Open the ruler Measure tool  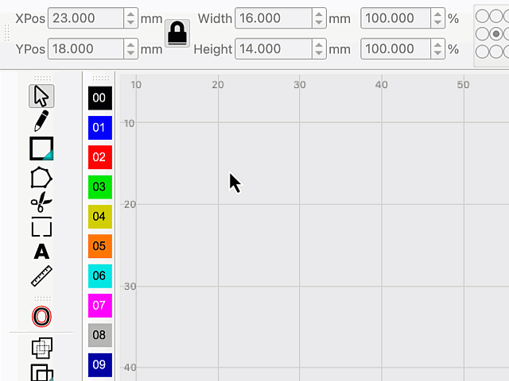click(x=41, y=276)
